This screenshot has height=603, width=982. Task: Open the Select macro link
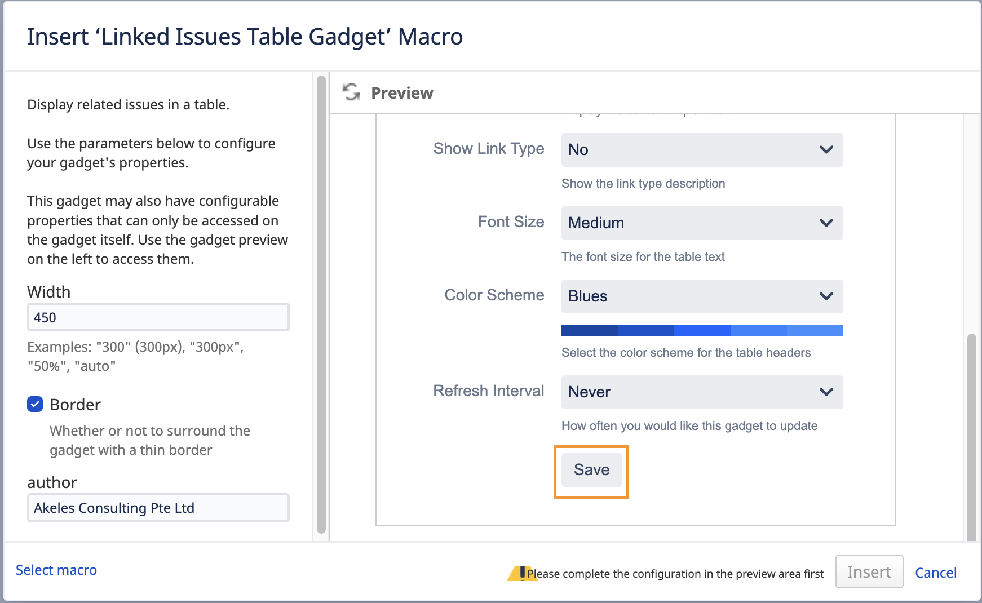pyautogui.click(x=56, y=570)
